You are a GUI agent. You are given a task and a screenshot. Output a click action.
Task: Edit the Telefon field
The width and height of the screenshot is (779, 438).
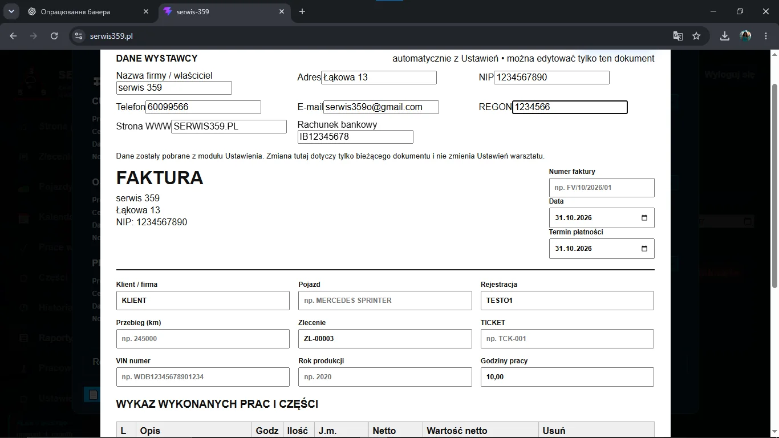click(x=203, y=107)
